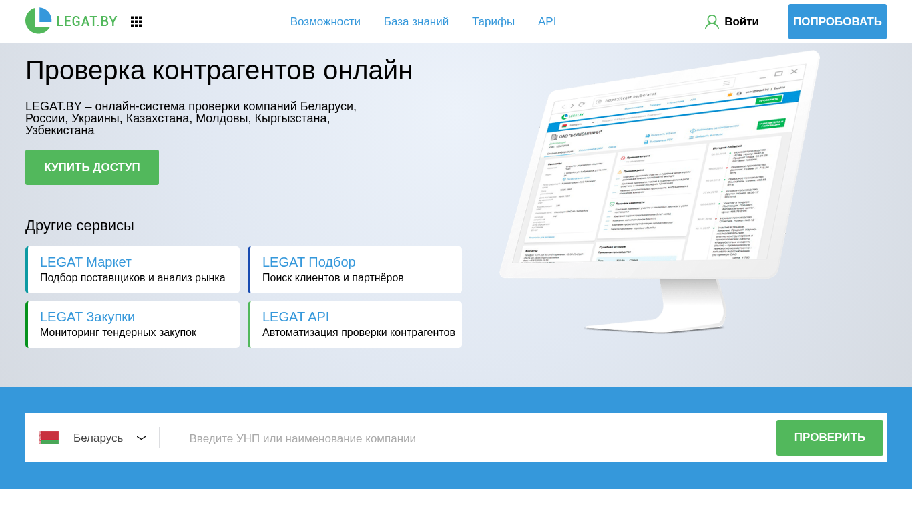Click the Мониторинг тендерных закупок text

[118, 333]
